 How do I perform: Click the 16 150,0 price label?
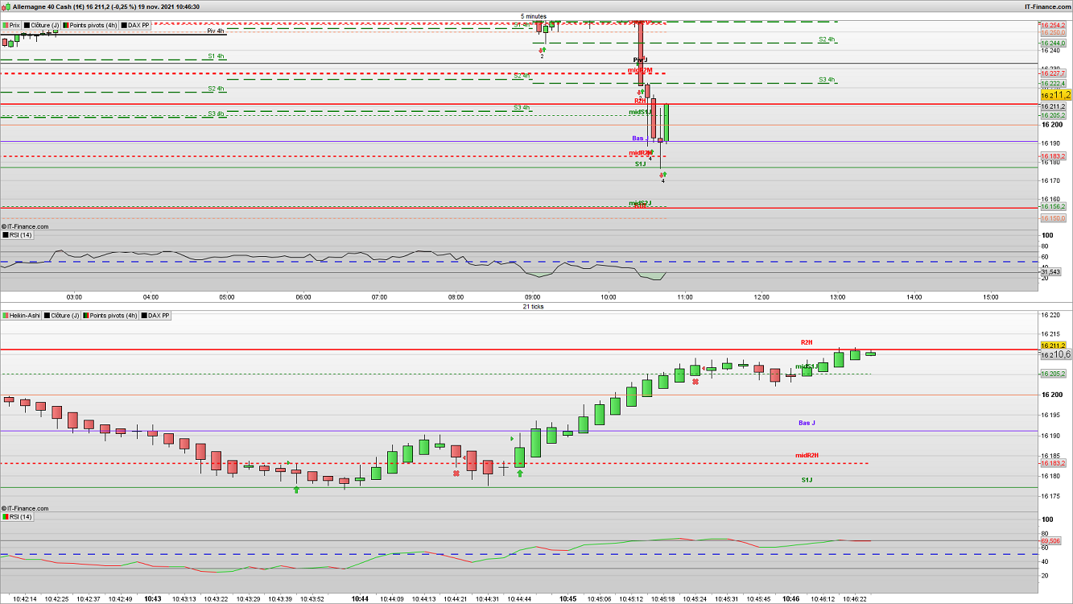click(x=1054, y=218)
